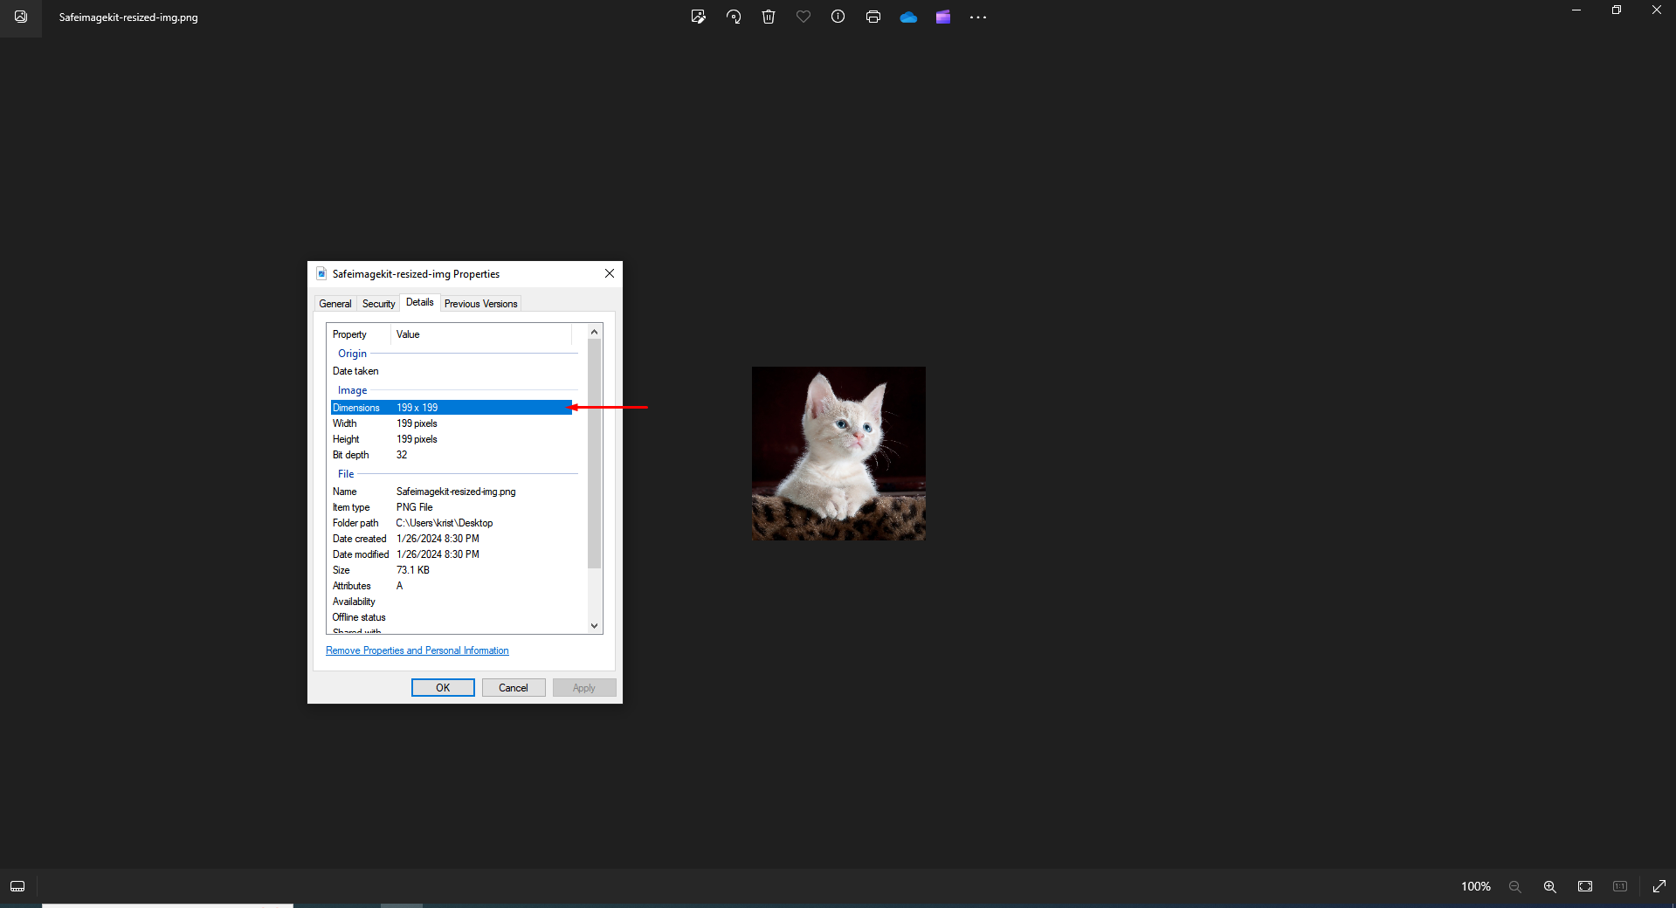
Task: Show file info with the info icon
Action: click(838, 17)
